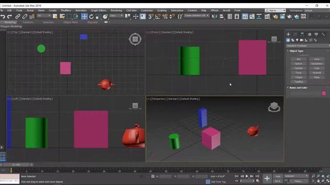Open the Rendering menu
The width and height of the screenshot is (330, 185).
(x=116, y=10)
